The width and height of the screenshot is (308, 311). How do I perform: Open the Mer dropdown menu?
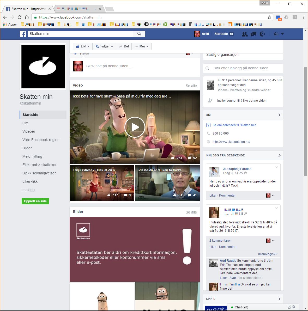(142, 46)
